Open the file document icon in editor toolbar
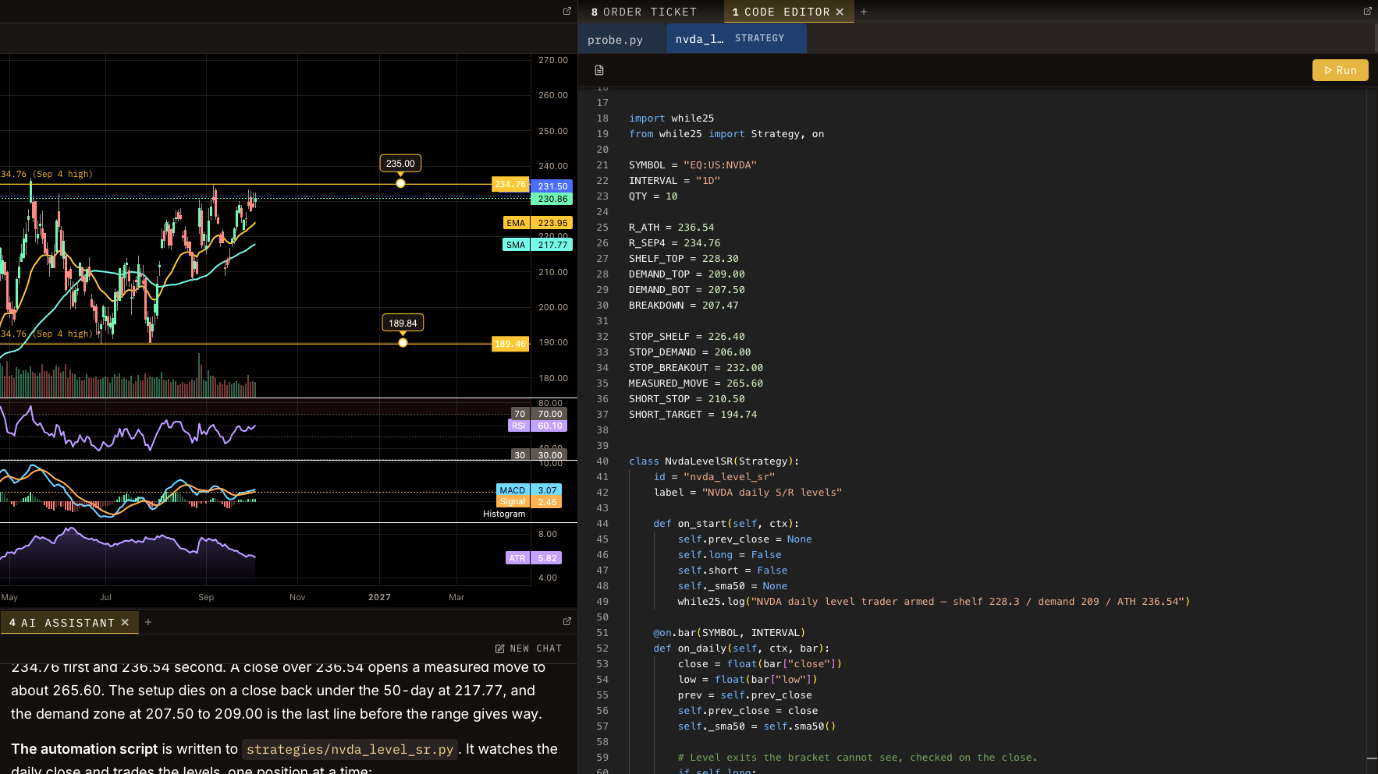Screen dimensions: 1378x774 pos(599,70)
